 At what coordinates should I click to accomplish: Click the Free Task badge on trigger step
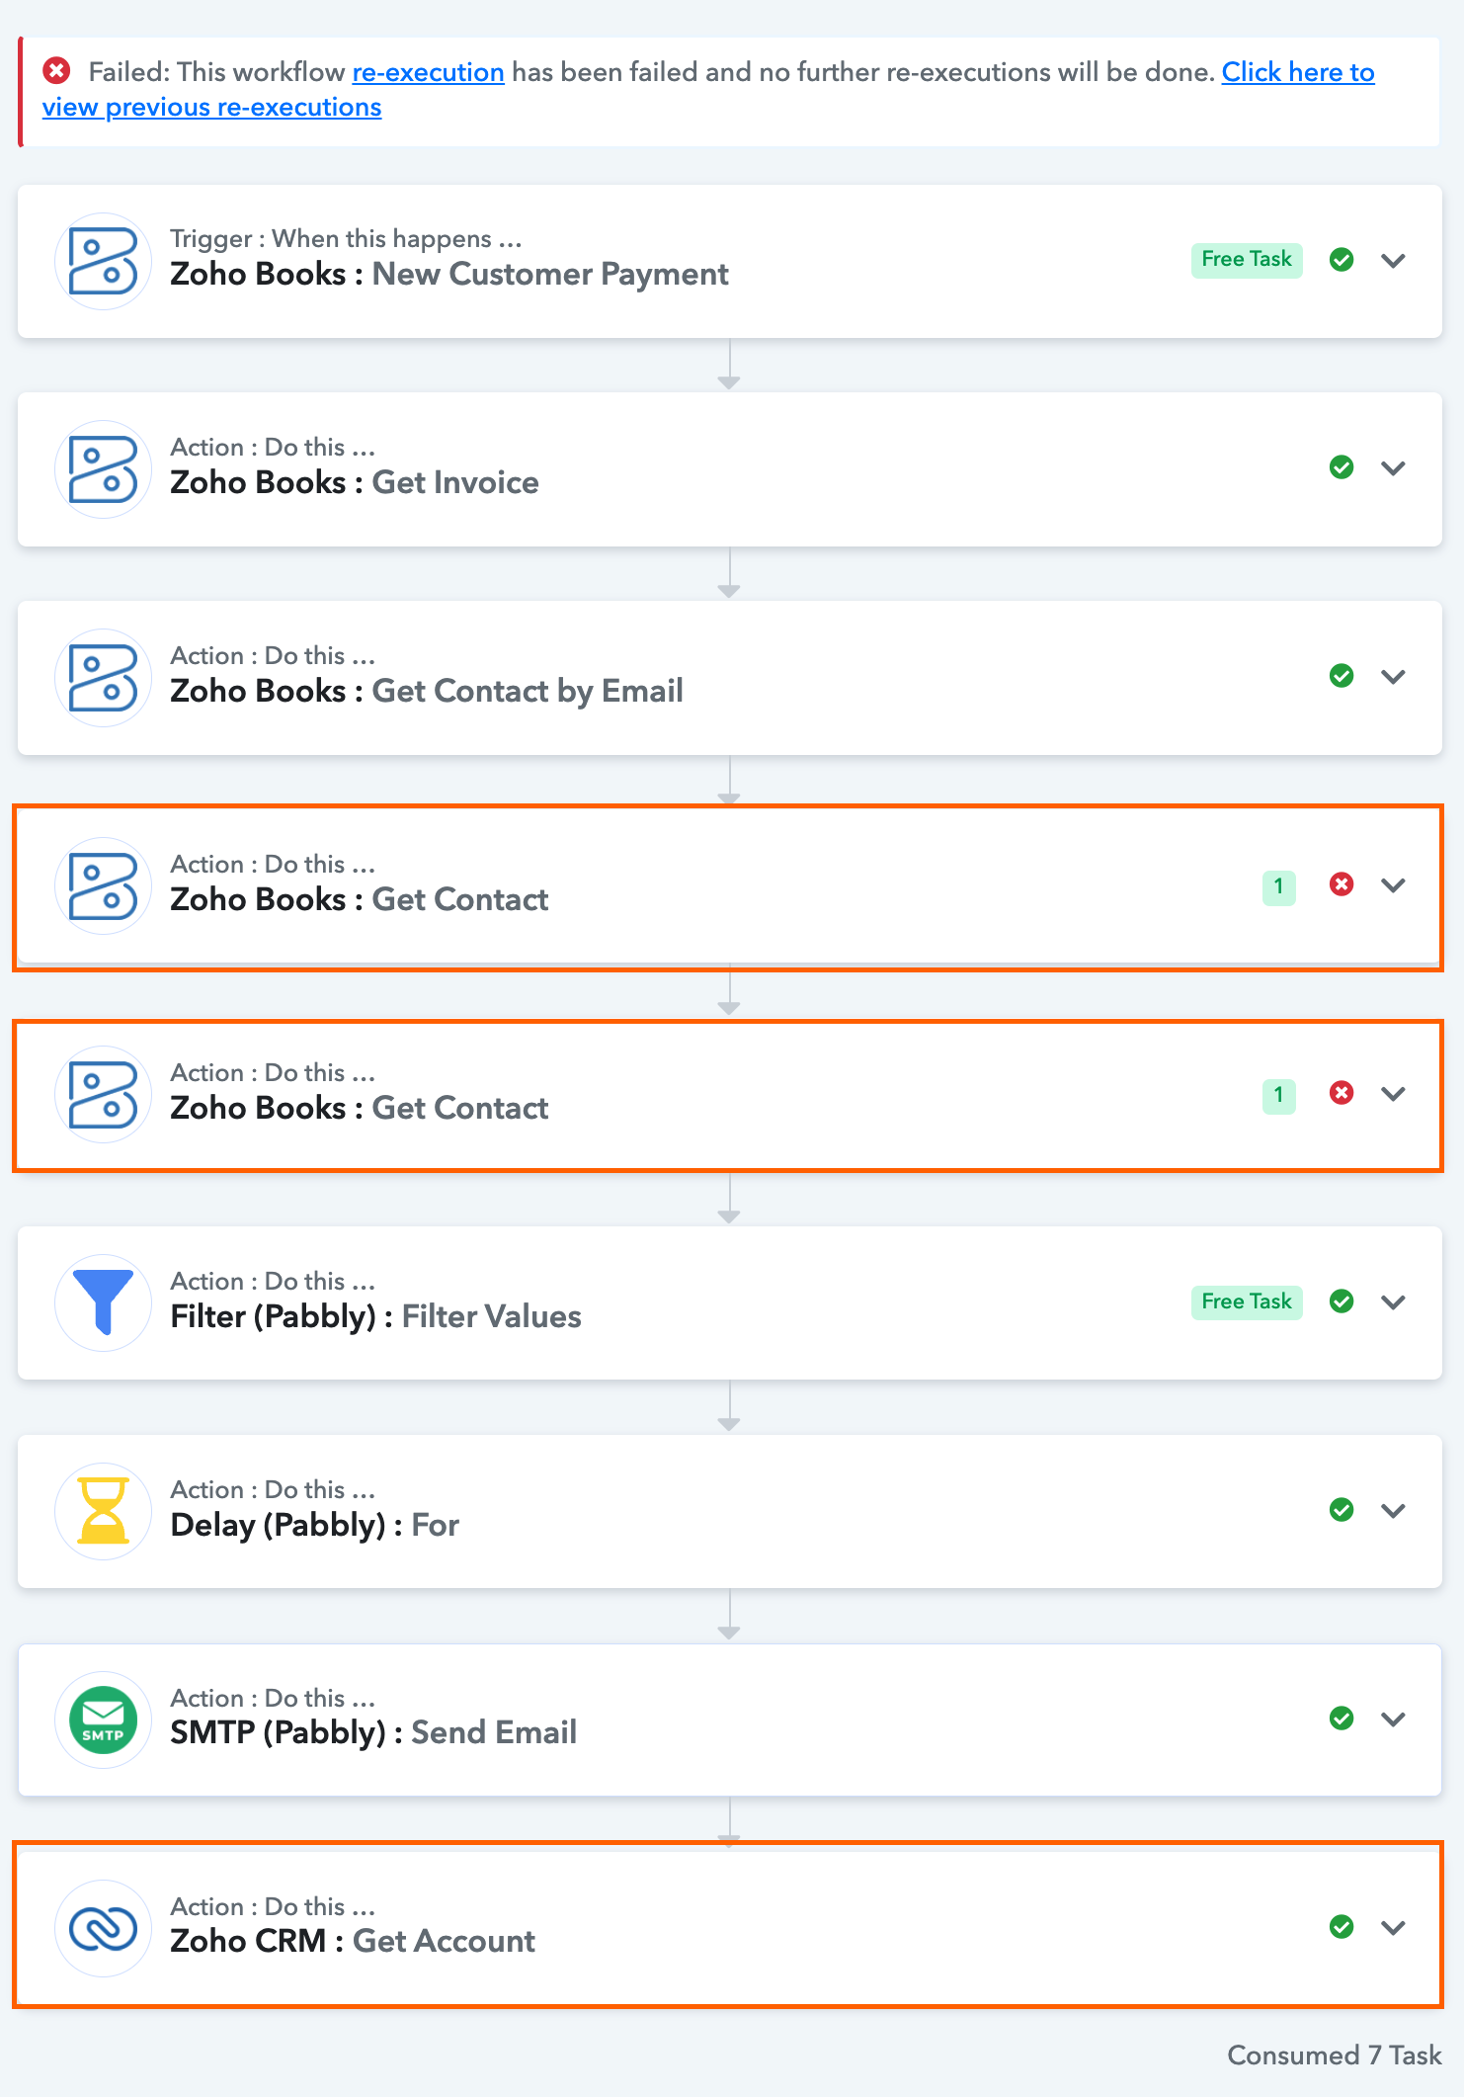click(1247, 259)
